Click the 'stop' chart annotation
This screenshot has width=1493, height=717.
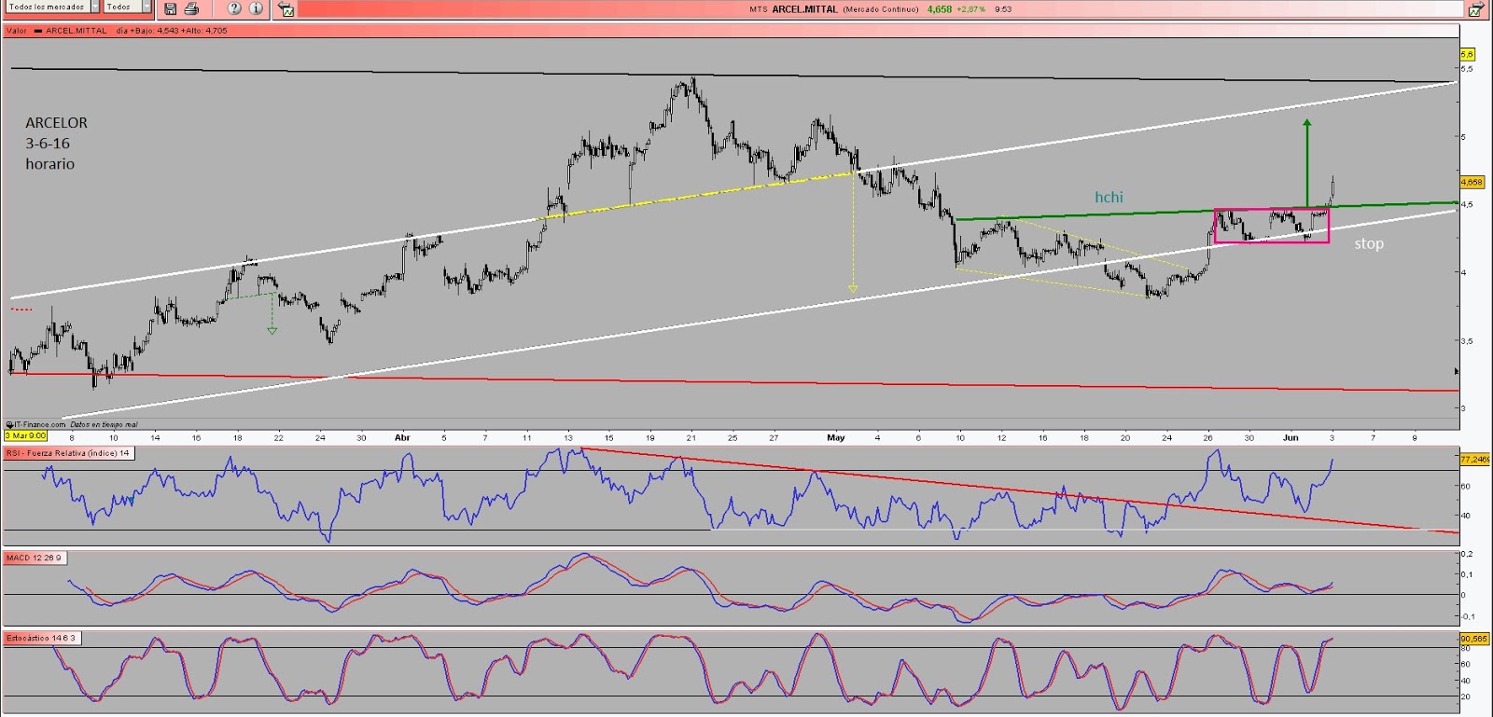(1369, 243)
